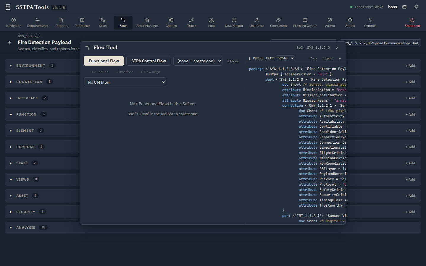Open the Admin tool
426x266 pixels.
click(x=330, y=23)
